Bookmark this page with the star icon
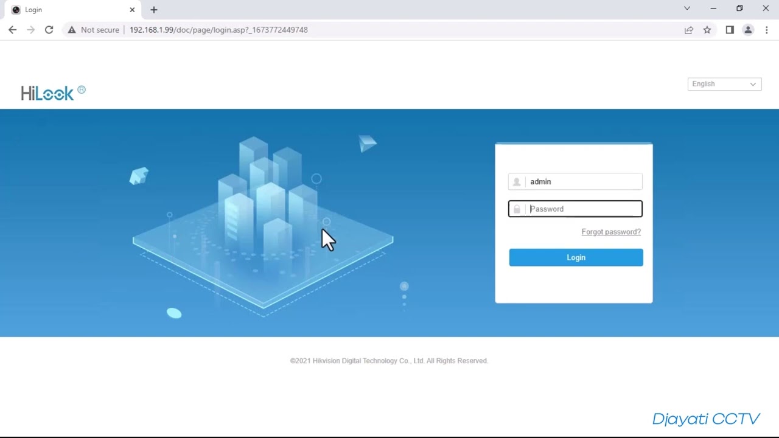 click(707, 30)
